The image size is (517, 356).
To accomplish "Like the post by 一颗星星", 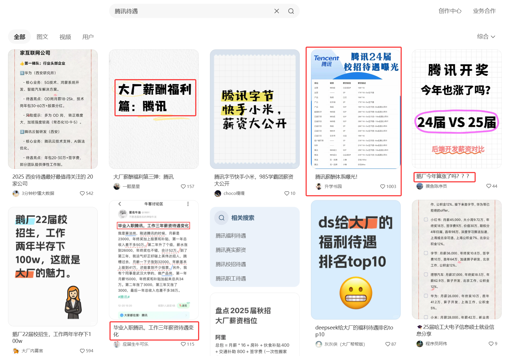I will click(183, 186).
